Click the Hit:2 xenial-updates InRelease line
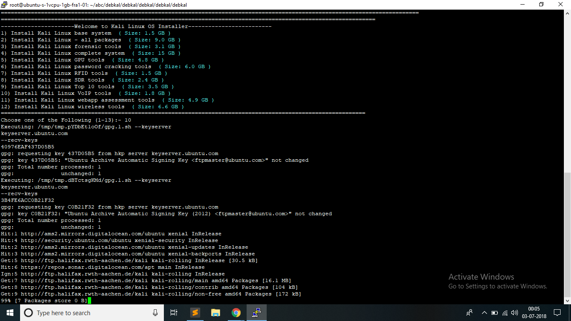 click(125, 247)
